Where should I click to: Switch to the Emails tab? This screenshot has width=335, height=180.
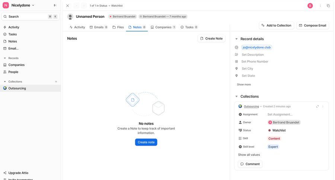(99, 27)
